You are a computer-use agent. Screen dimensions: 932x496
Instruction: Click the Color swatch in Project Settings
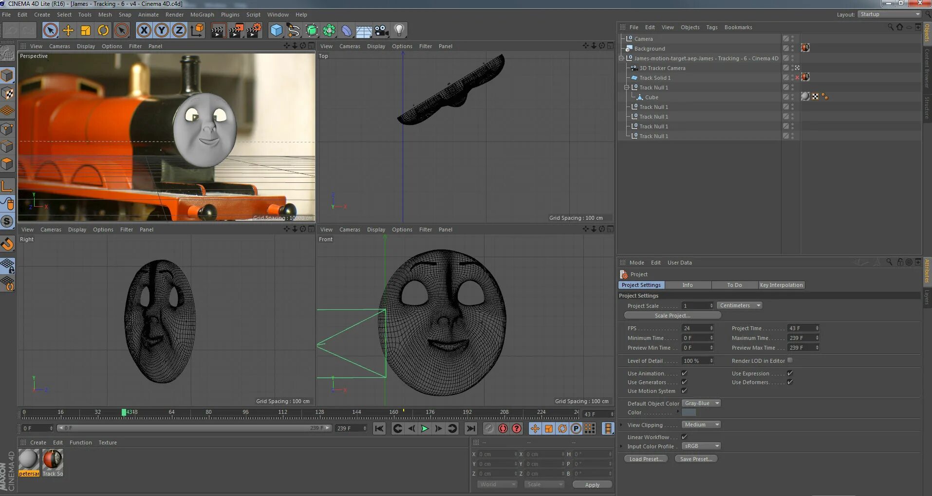pos(689,412)
